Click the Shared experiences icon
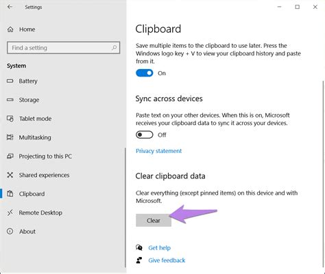The height and width of the screenshot is (274, 325). [x=10, y=175]
